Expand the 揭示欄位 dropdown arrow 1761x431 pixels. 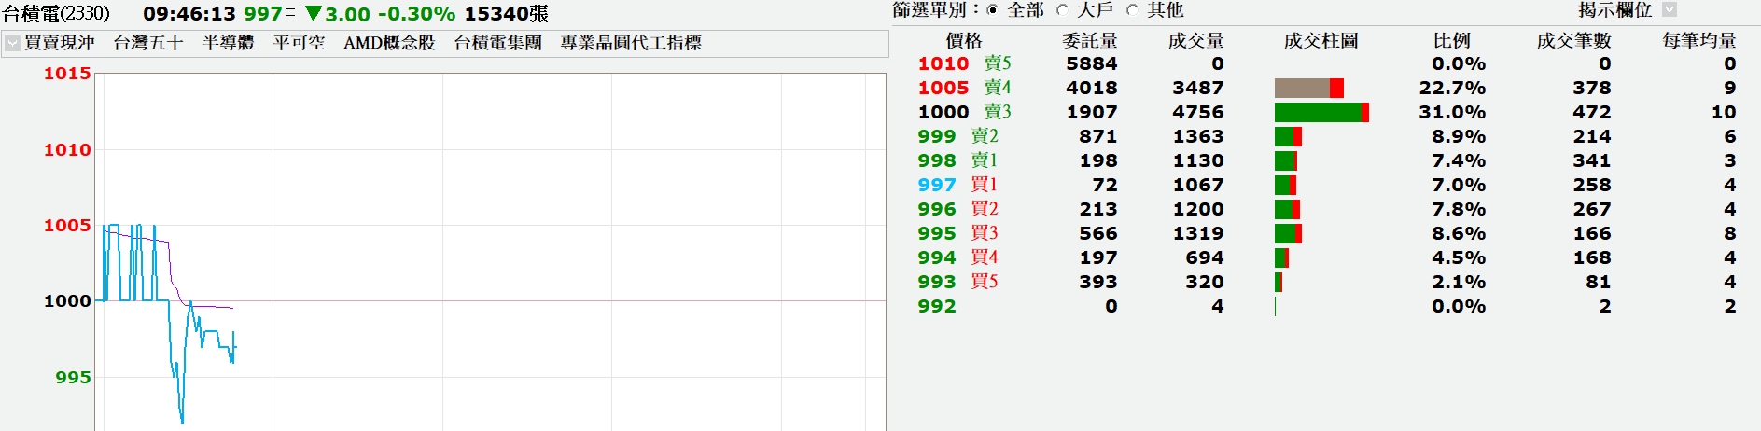[1670, 9]
